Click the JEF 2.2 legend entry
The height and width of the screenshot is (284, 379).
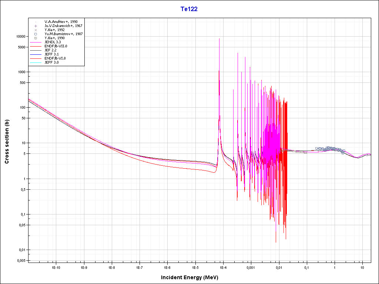click(50, 50)
